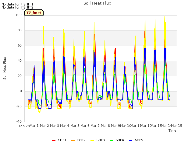This screenshot has width=195, height=146.
Task: Toggle the SHF5 legend entry
Action: pyautogui.click(x=136, y=140)
